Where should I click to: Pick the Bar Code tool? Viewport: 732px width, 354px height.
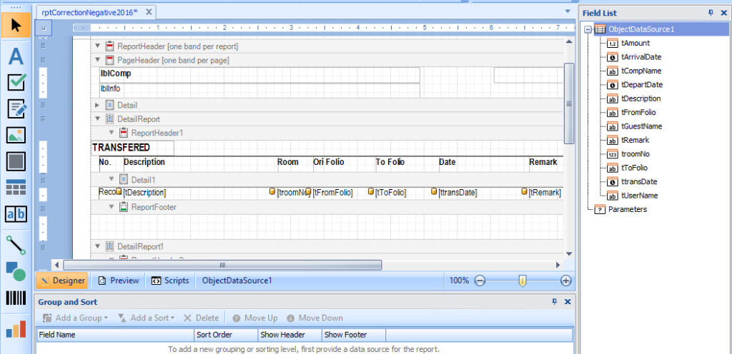[16, 298]
